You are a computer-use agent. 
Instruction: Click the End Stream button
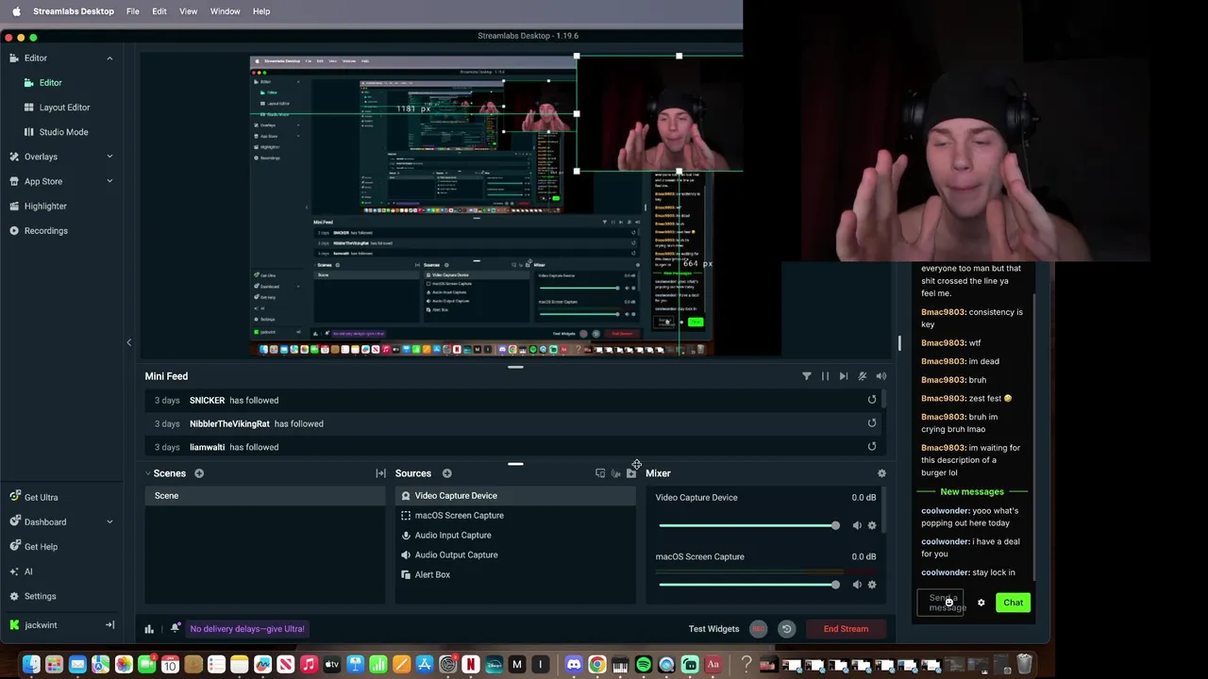coord(846,629)
